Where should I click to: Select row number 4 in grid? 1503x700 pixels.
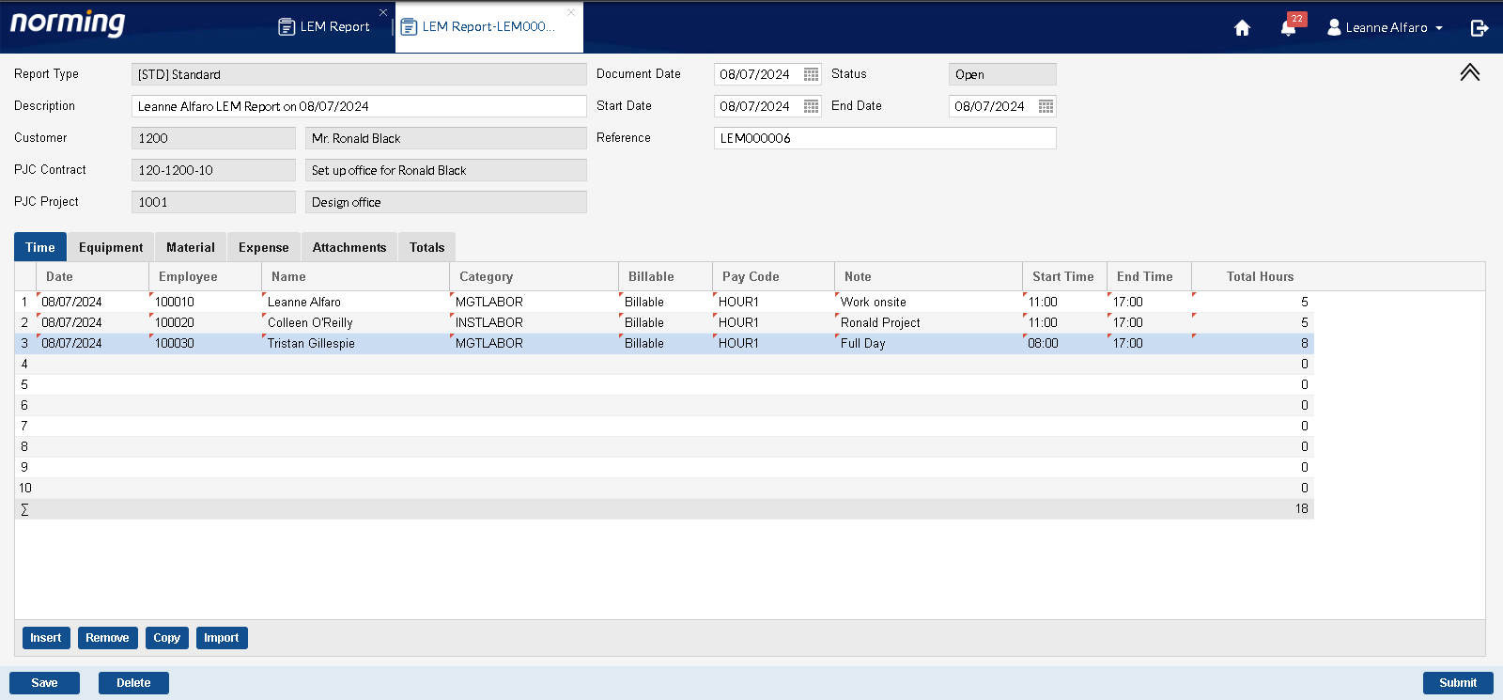[x=24, y=364]
